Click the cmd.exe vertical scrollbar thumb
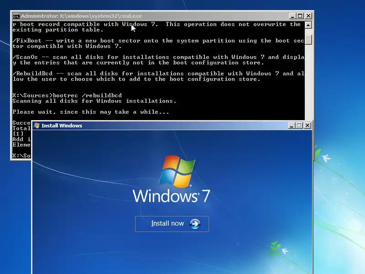 pyautogui.click(x=308, y=39)
